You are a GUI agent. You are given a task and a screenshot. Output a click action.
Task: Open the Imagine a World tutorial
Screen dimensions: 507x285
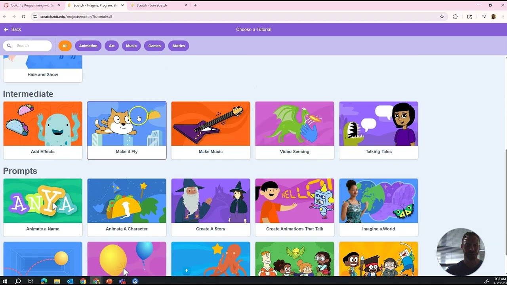click(x=379, y=207)
